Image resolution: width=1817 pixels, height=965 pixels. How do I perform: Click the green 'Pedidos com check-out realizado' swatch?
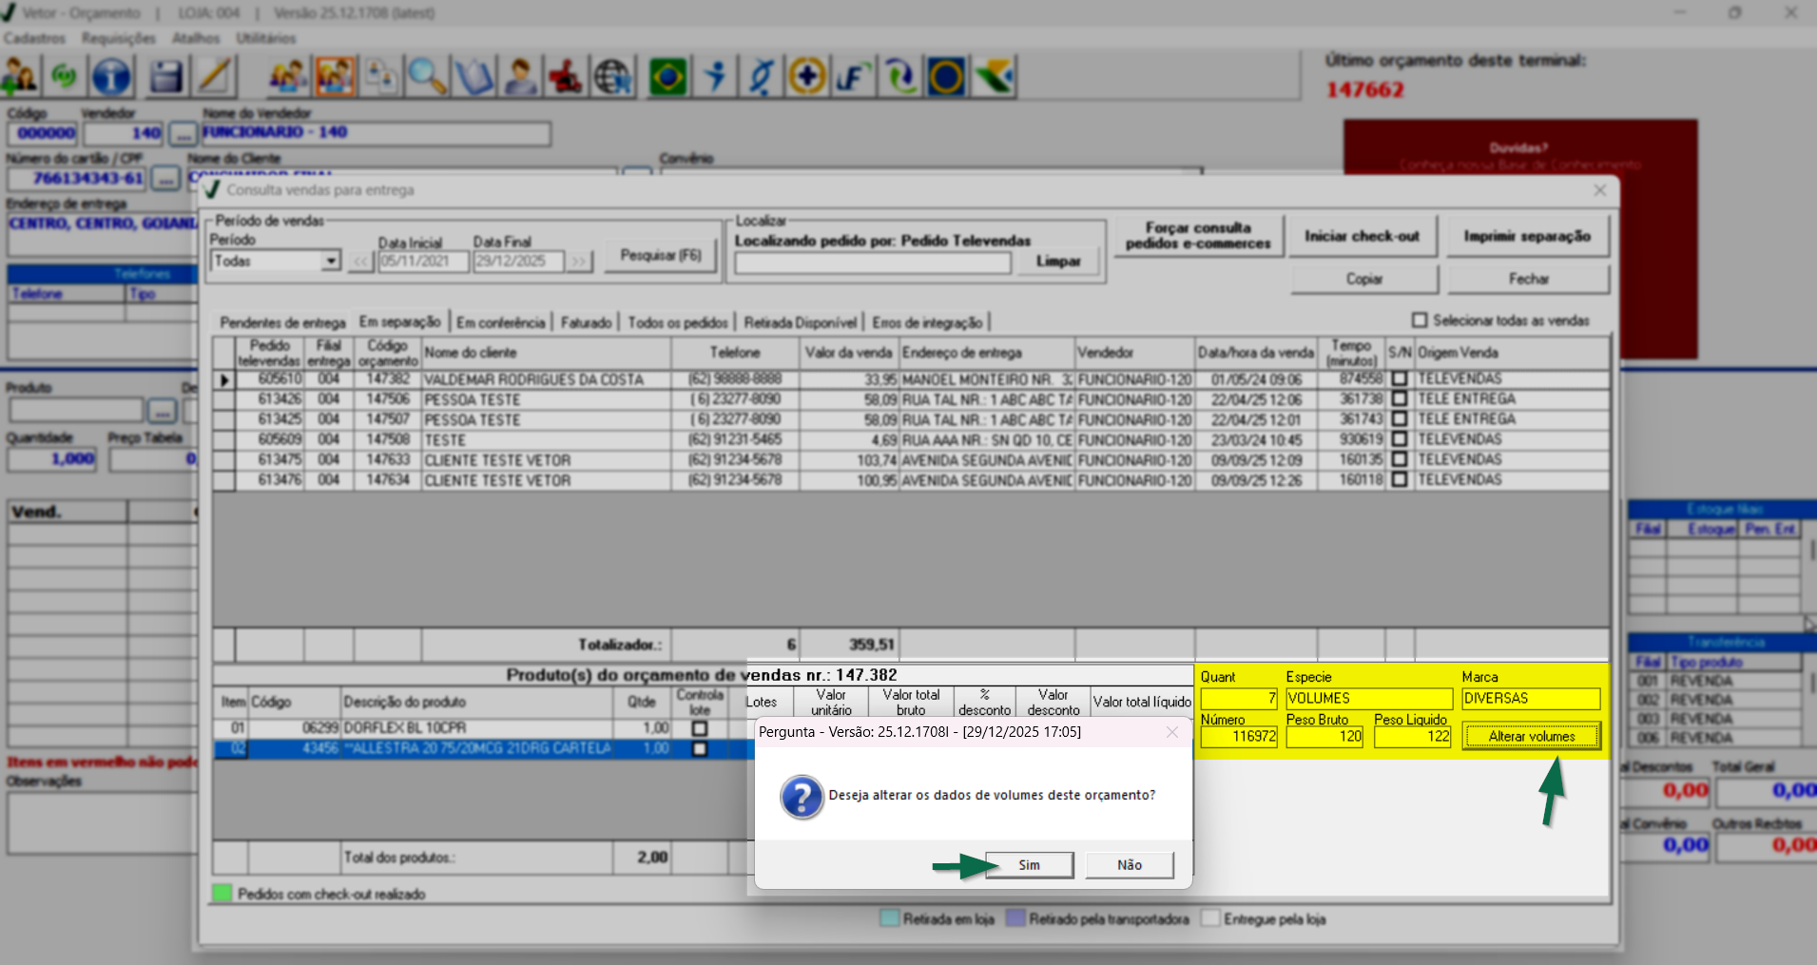tap(222, 894)
